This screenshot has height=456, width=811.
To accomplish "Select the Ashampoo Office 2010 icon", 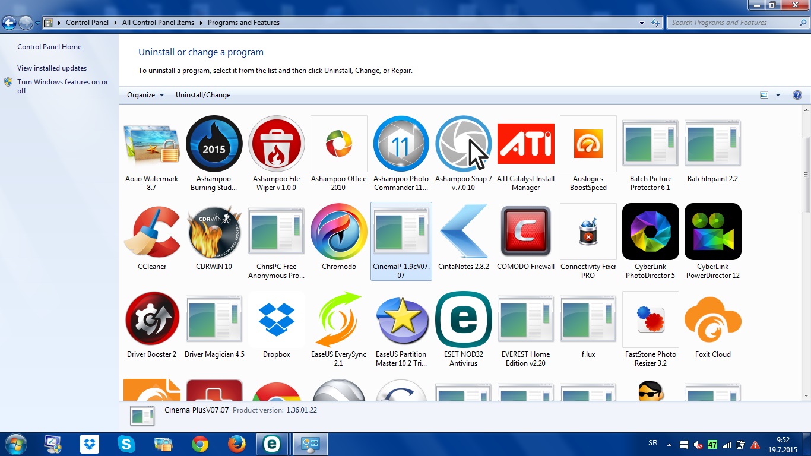I will (x=339, y=144).
